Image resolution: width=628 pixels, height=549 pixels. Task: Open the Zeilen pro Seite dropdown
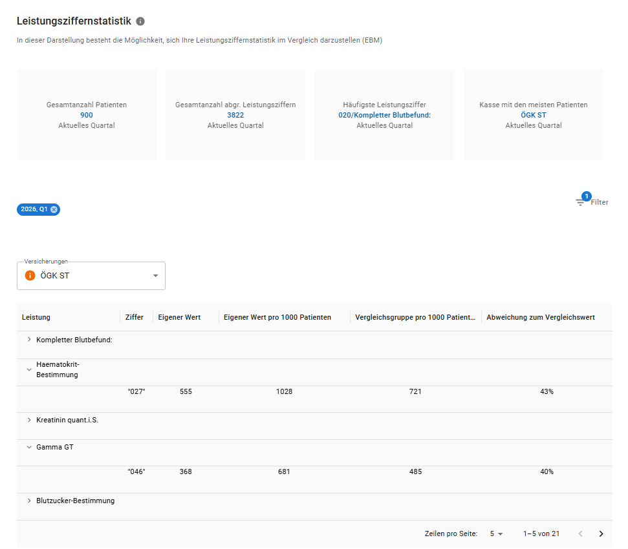(496, 533)
